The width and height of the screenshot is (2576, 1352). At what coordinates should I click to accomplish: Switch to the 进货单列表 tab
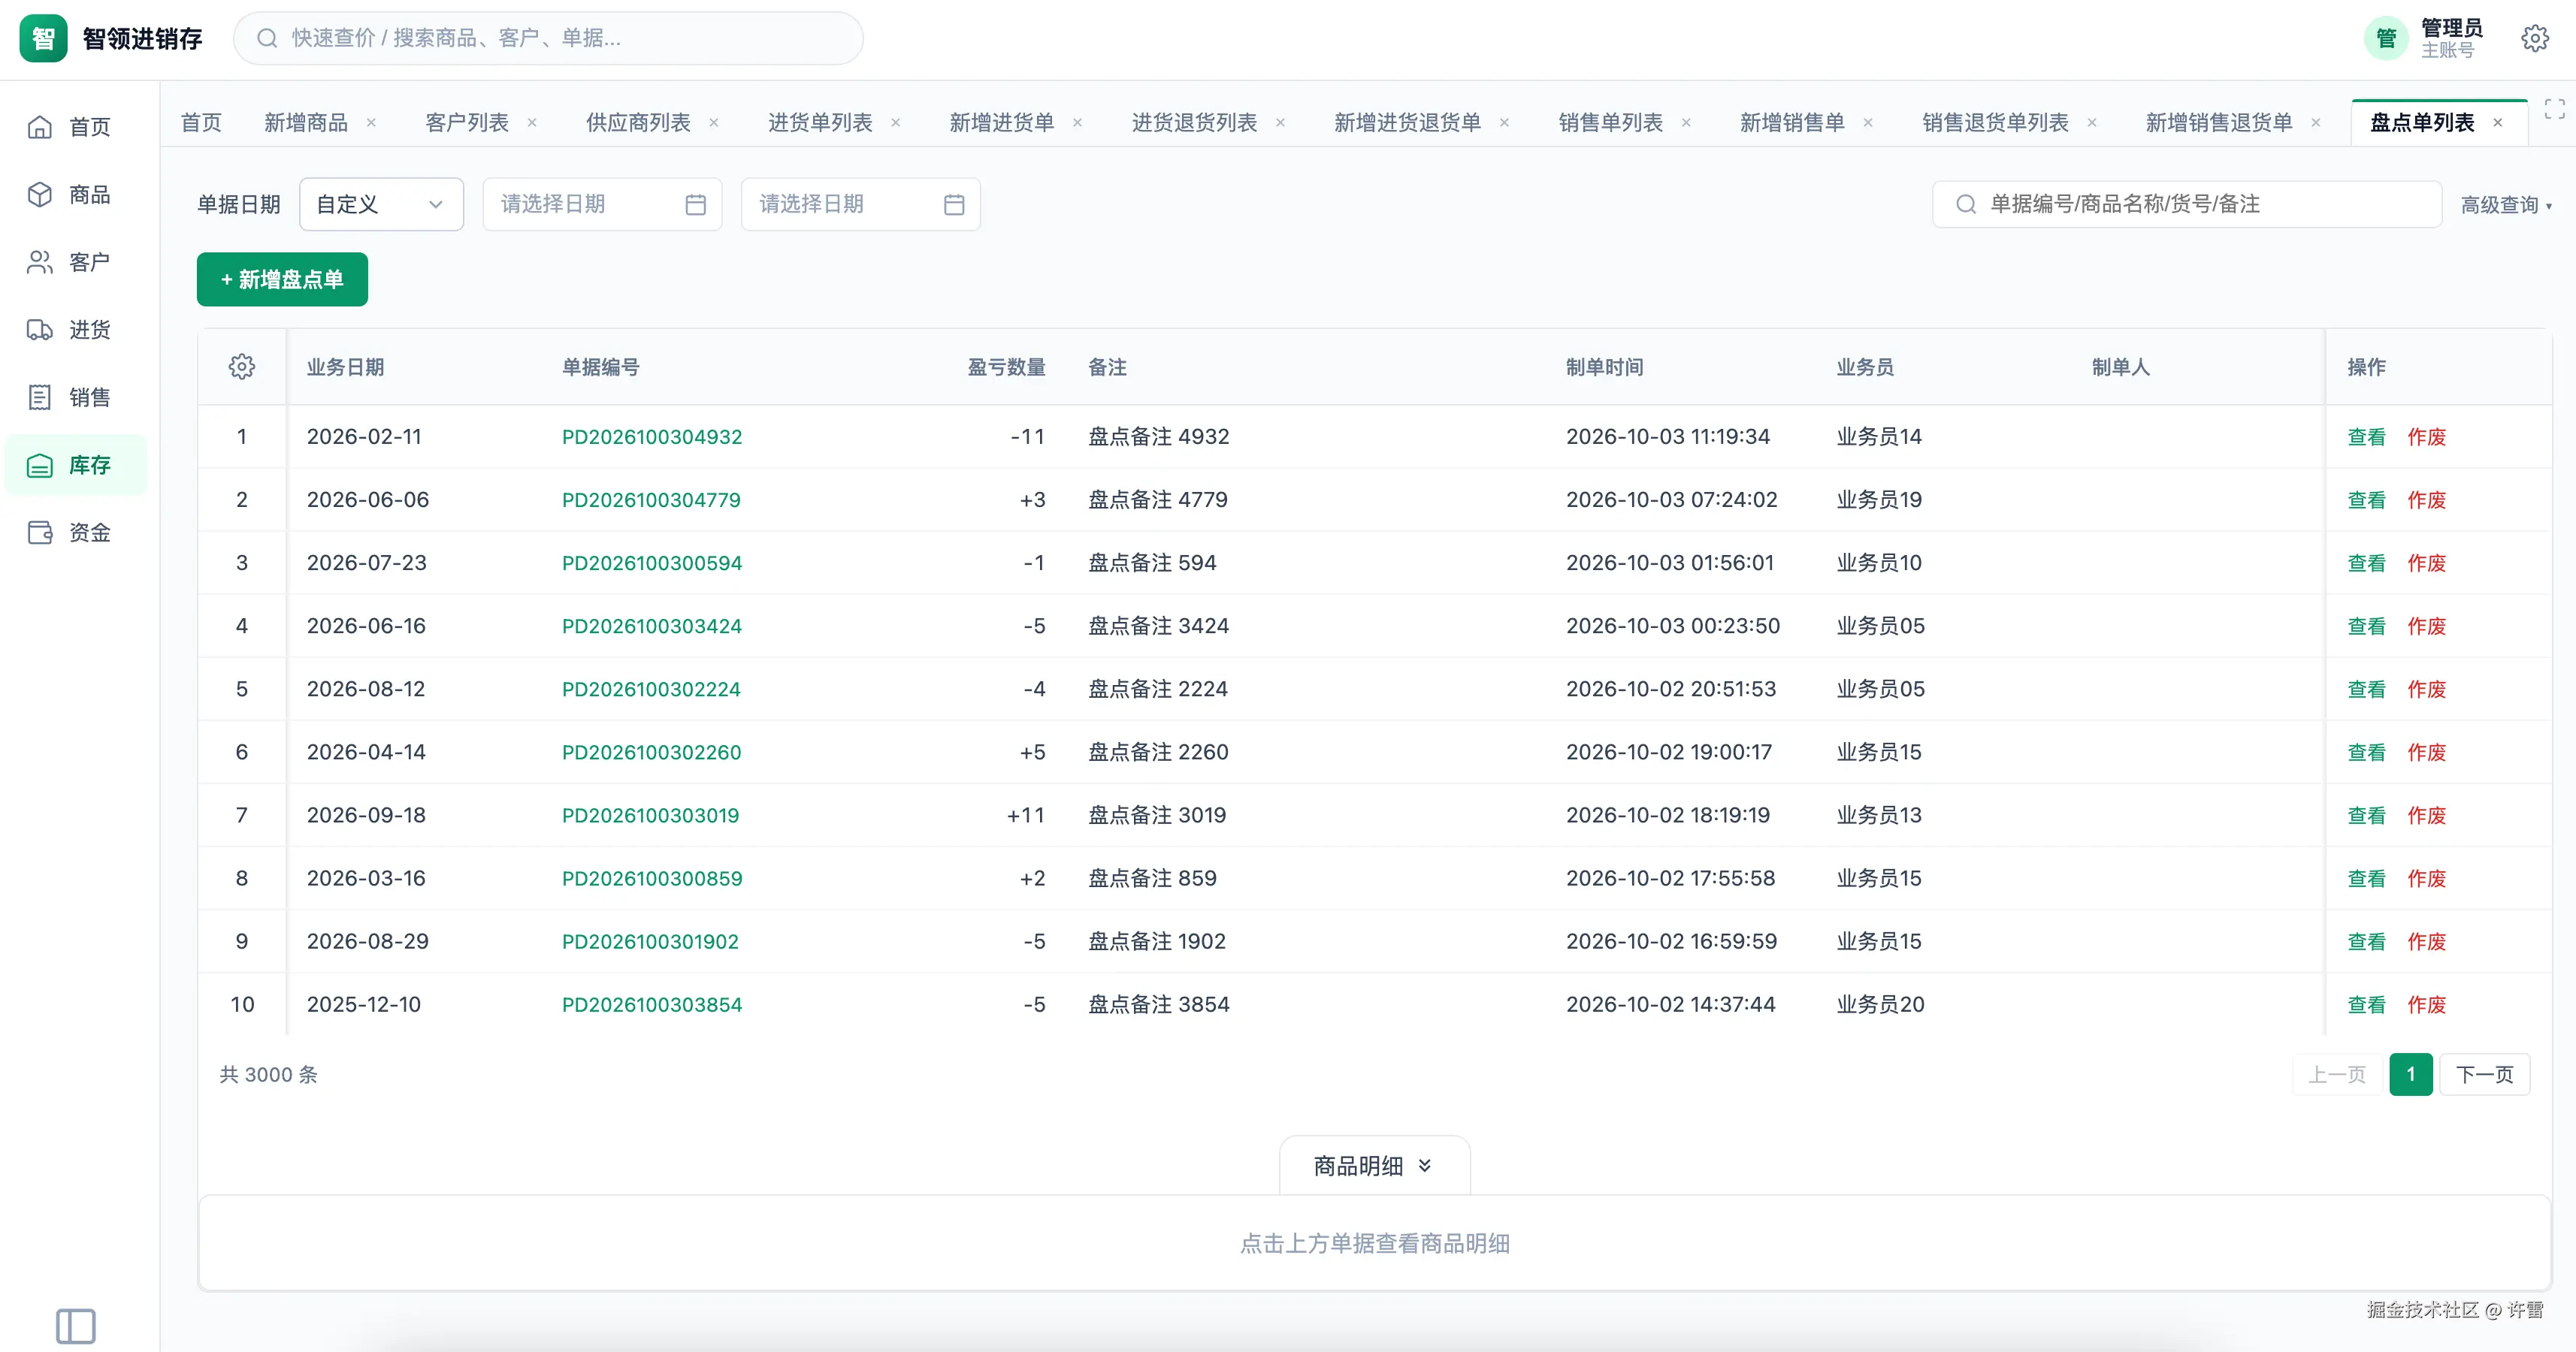click(x=820, y=123)
